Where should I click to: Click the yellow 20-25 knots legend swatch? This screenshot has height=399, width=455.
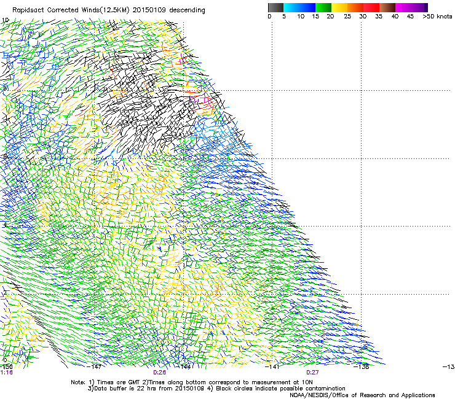click(x=339, y=7)
